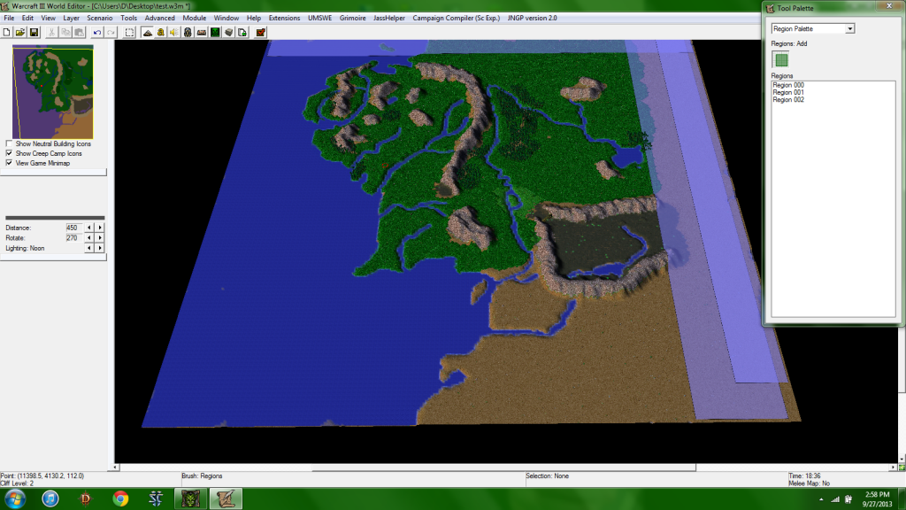Expand the Region Palette dropdown
906x510 pixels.
coord(849,28)
